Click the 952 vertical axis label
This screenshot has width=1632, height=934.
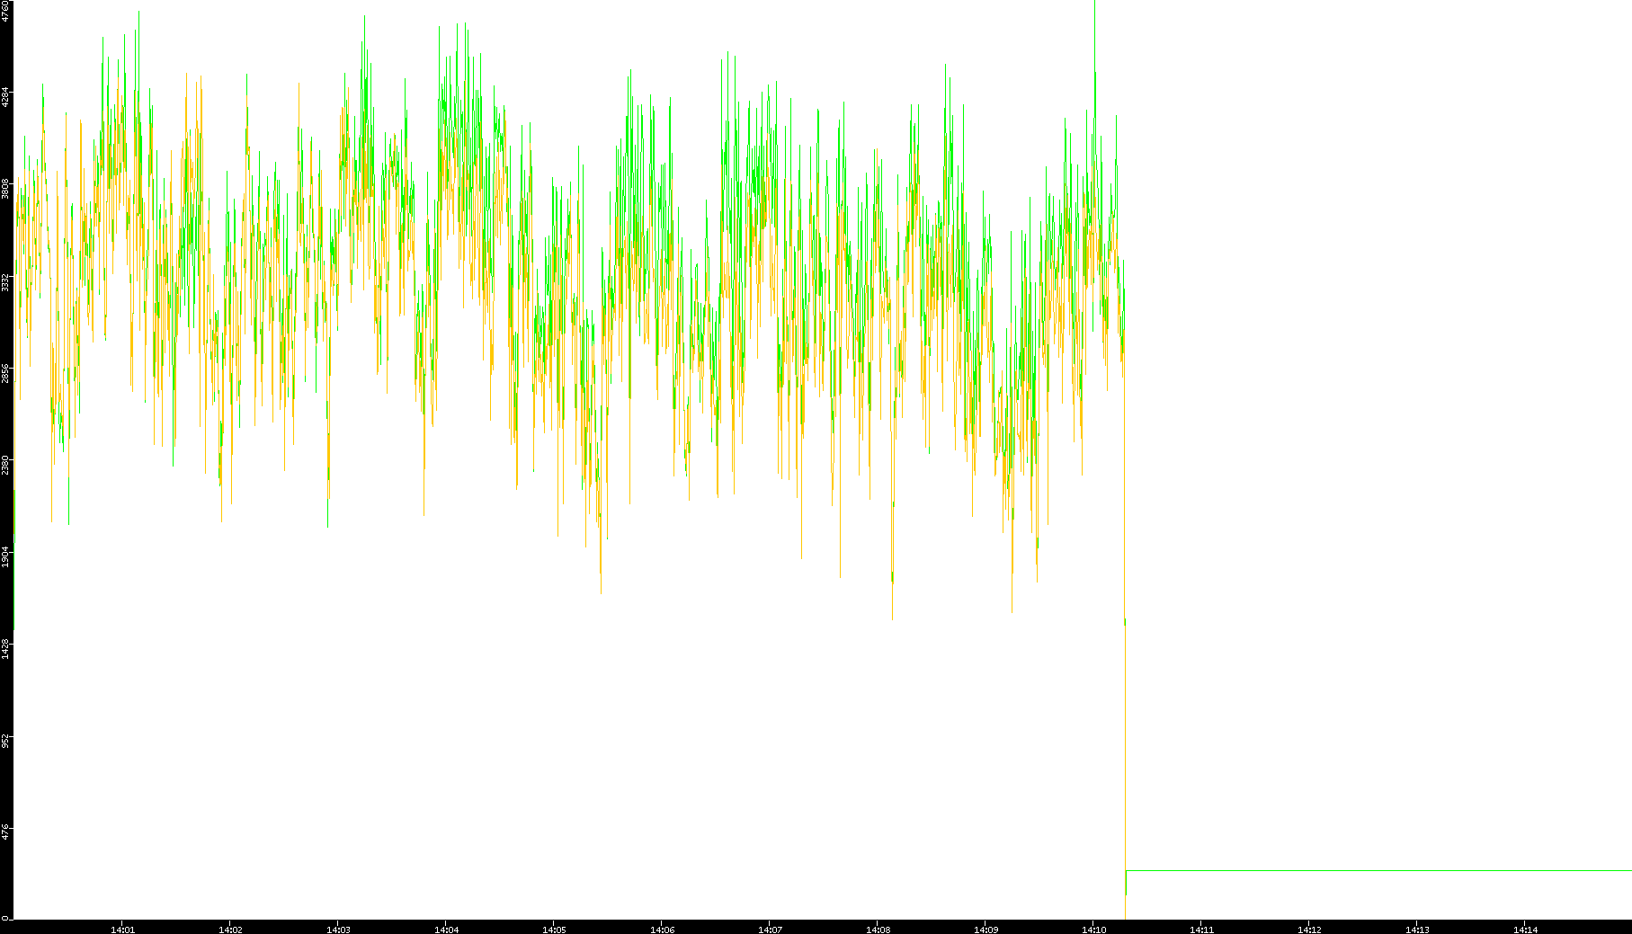click(x=6, y=741)
